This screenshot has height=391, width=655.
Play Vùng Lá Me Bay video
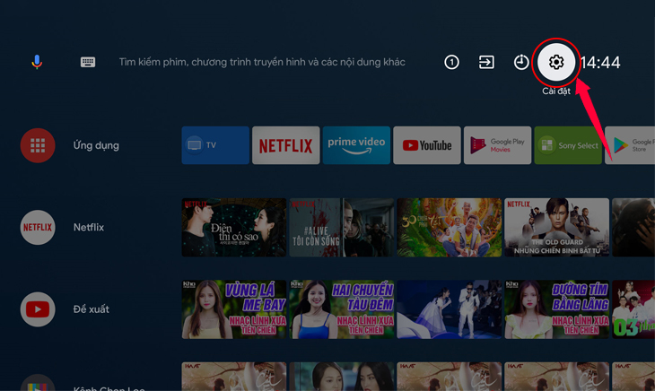click(234, 309)
